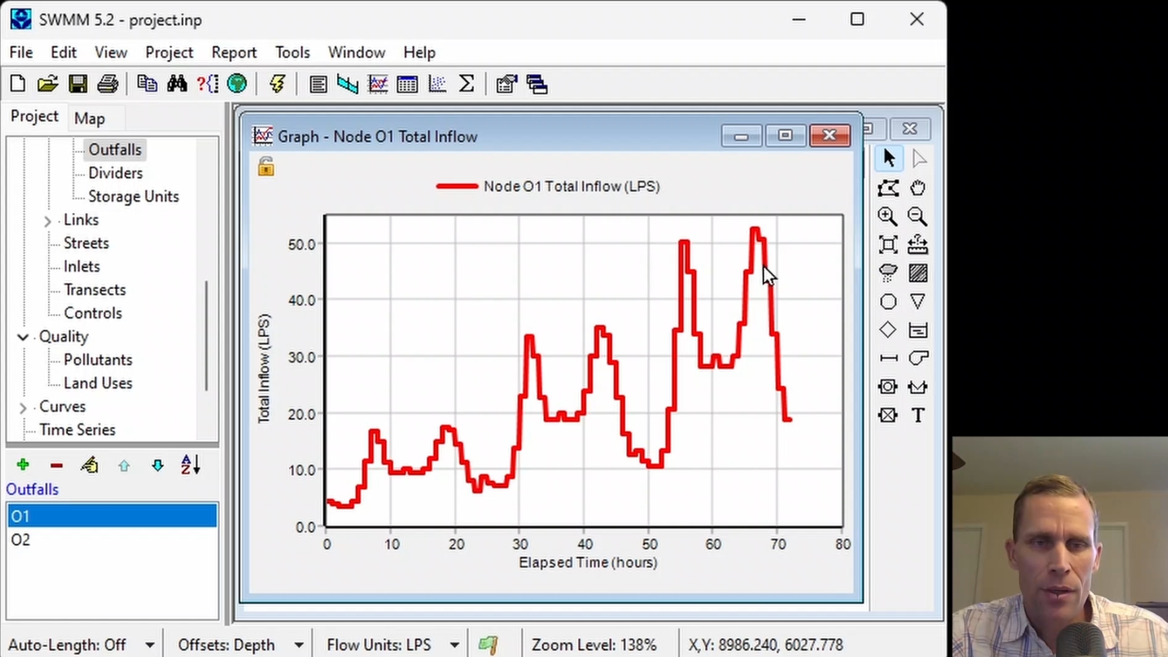Click the red minus Delete object button
Viewport: 1168px width, 657px height.
(57, 466)
